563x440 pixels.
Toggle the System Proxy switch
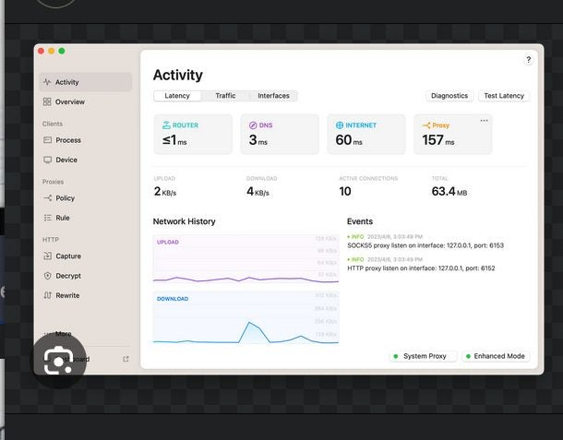[x=423, y=356]
